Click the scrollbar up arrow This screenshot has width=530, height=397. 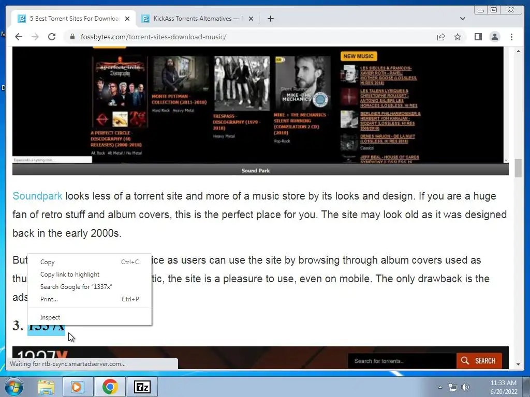point(519,51)
